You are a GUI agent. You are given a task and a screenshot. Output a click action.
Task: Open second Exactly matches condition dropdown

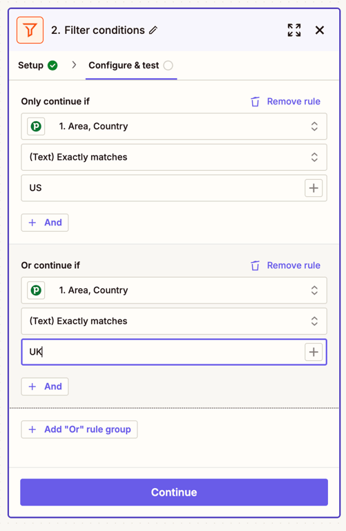coord(174,321)
